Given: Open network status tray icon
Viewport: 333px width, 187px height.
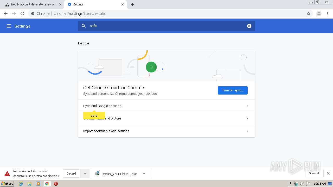Looking at the screenshot, I should coord(296,184).
